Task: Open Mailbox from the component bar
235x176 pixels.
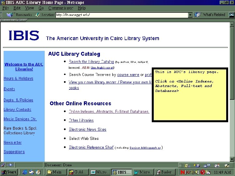Action: [x=197, y=166]
